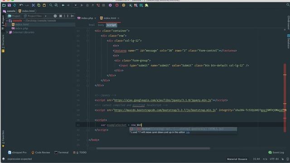Click the Synchronize toolbar icon
This screenshot has width=290, height=163.
(x=14, y=5)
